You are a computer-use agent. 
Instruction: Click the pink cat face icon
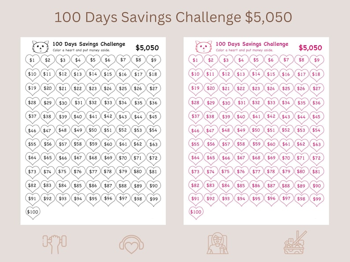coord(204,47)
